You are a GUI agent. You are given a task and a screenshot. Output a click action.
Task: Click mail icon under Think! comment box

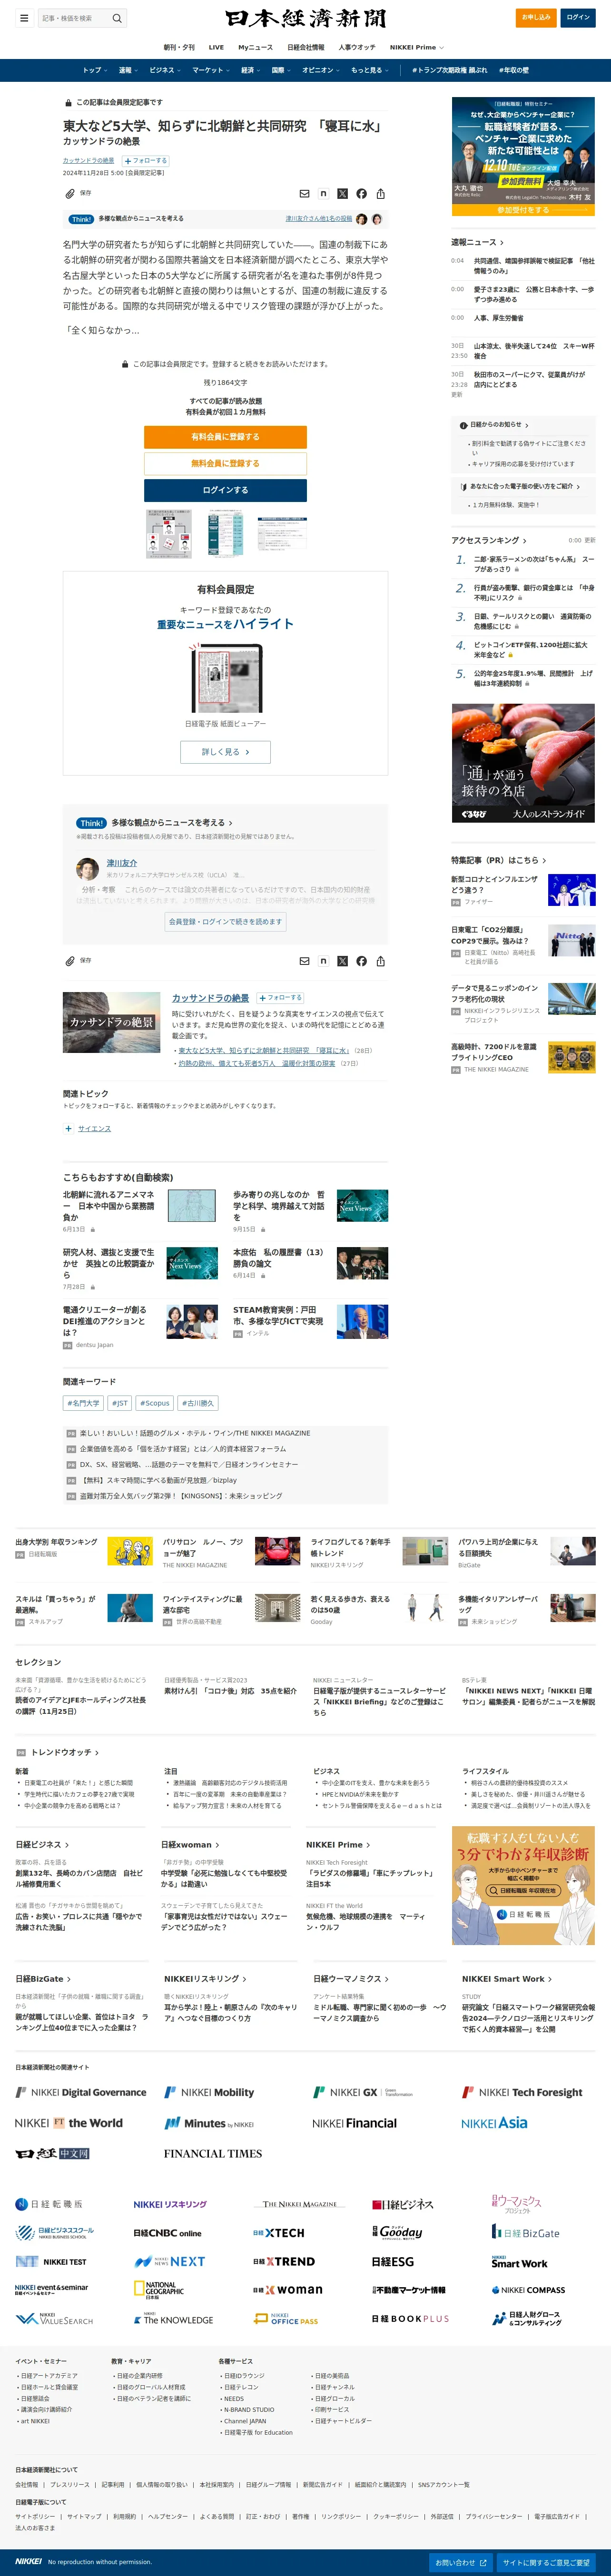(x=304, y=960)
